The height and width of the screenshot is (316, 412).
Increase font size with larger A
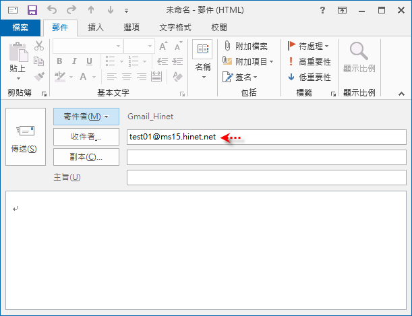[163, 46]
